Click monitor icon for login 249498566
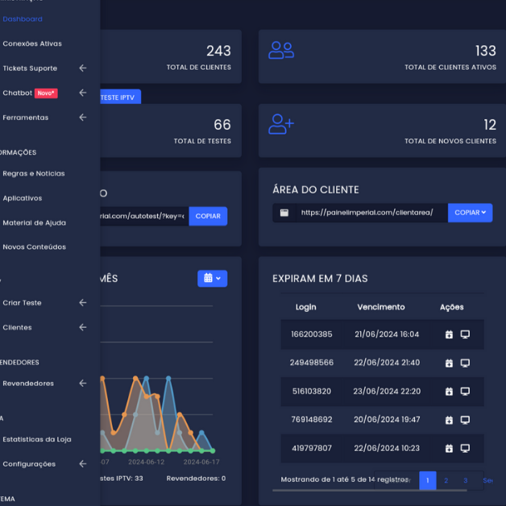This screenshot has width=506, height=506. pos(465,363)
